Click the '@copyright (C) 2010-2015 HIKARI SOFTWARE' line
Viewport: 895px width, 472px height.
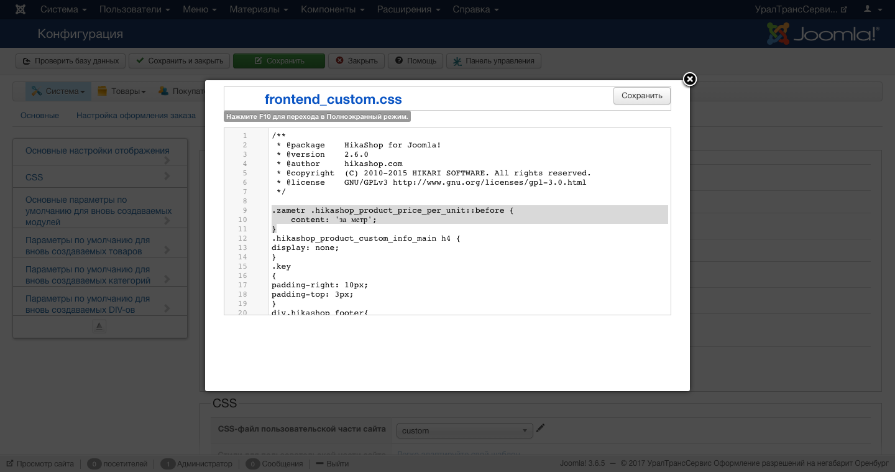pos(434,173)
